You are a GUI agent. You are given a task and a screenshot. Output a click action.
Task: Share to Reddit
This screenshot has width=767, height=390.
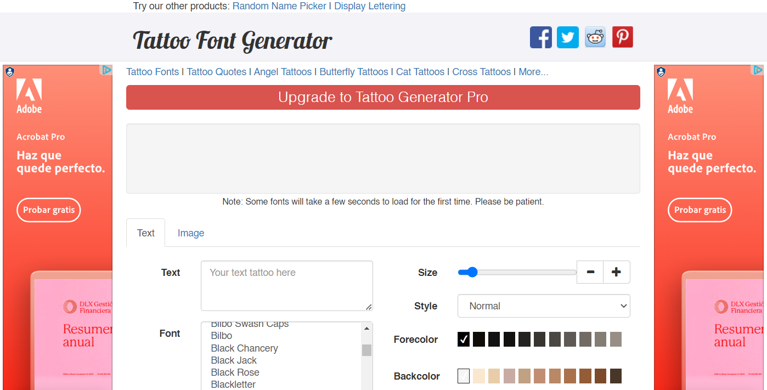click(595, 37)
